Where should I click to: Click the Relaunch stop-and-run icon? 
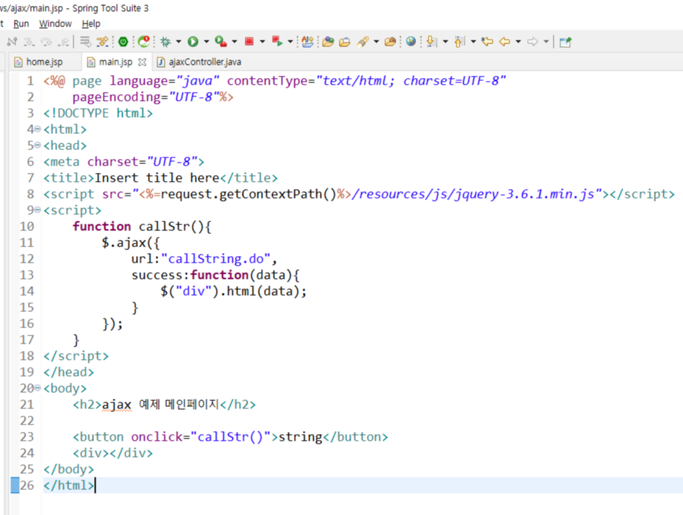coord(277,42)
